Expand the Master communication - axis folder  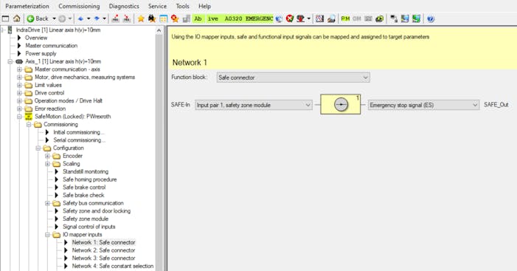point(19,69)
